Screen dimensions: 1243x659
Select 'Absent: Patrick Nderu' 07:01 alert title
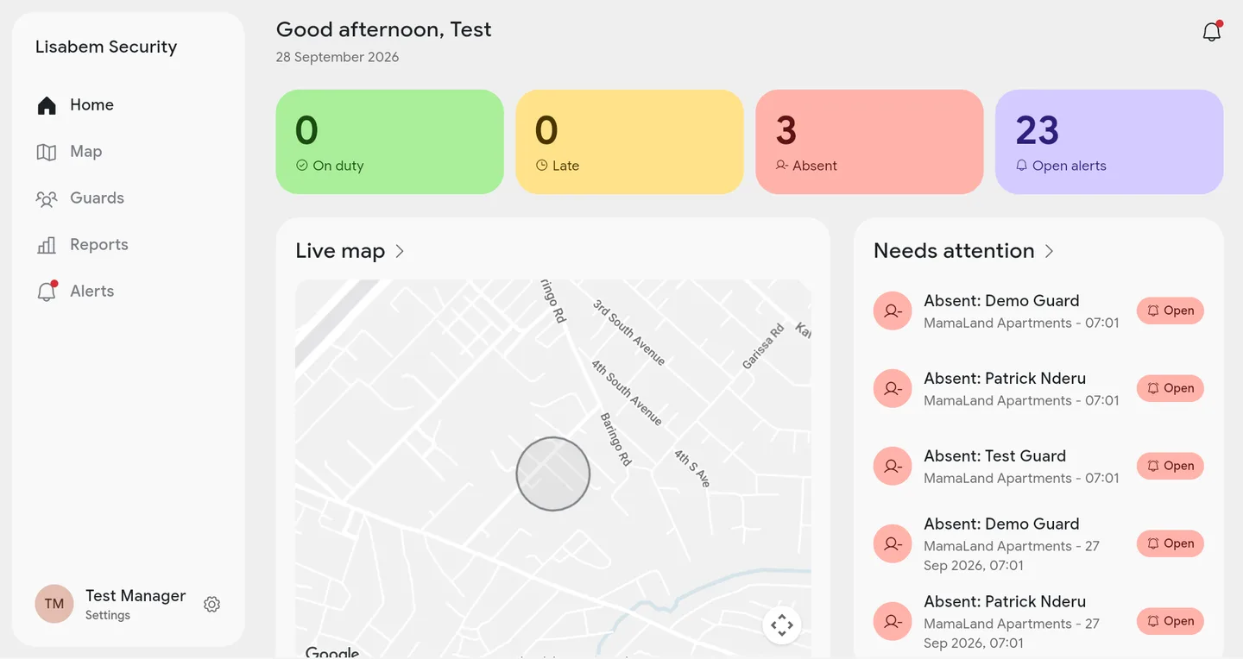click(1005, 379)
